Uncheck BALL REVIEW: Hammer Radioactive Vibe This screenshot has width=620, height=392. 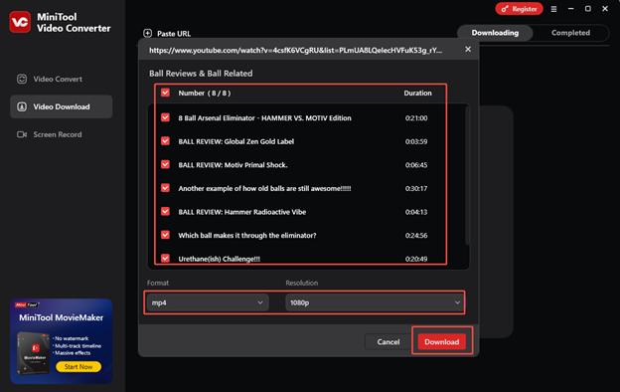tap(165, 212)
